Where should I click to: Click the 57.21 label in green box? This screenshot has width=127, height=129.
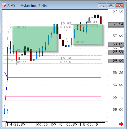(21, 27)
